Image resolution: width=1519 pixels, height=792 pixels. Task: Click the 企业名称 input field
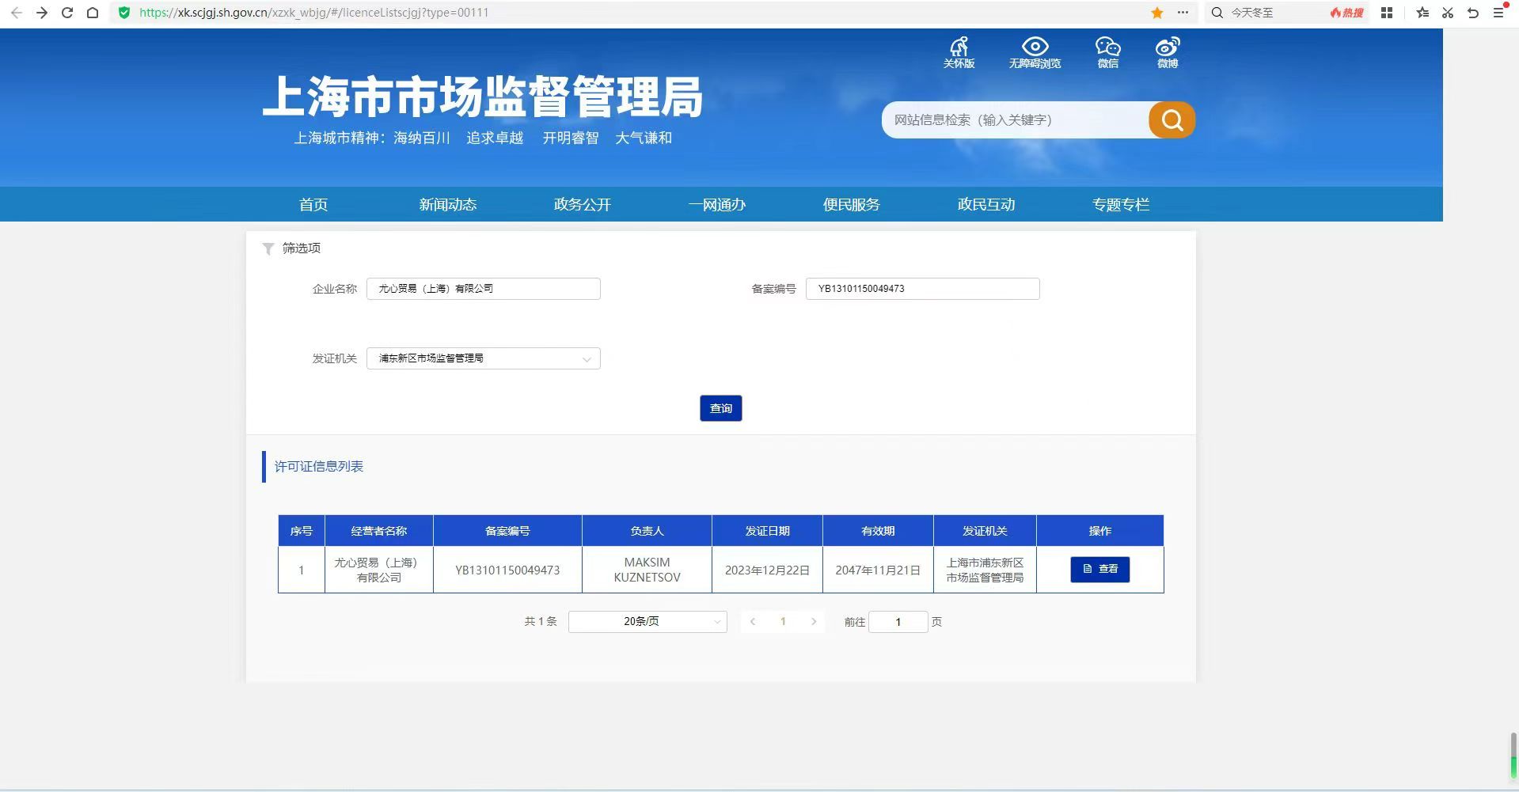pos(483,289)
